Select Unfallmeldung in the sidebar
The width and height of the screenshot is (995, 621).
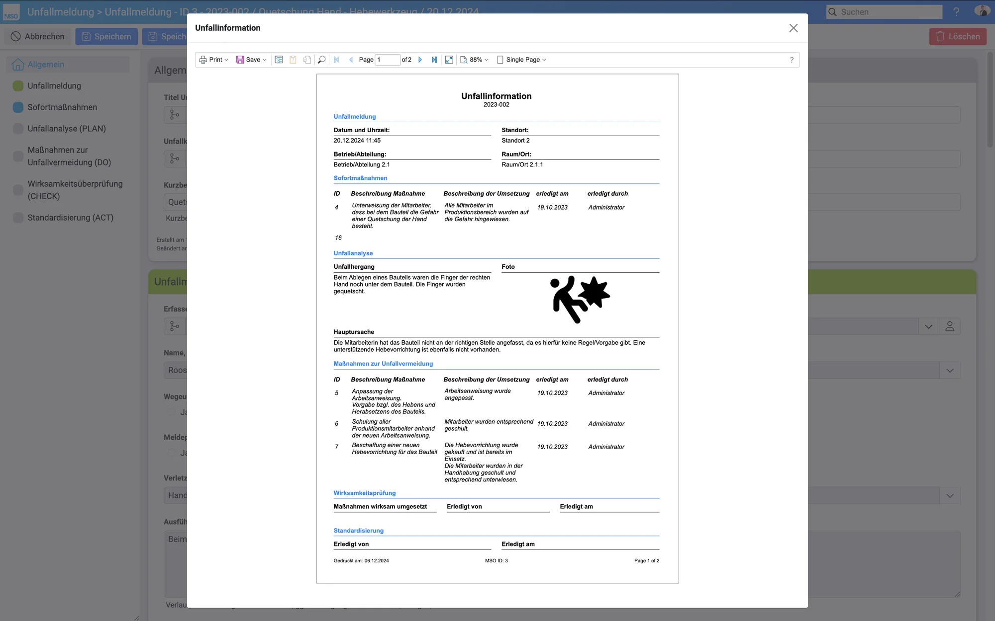coord(54,86)
